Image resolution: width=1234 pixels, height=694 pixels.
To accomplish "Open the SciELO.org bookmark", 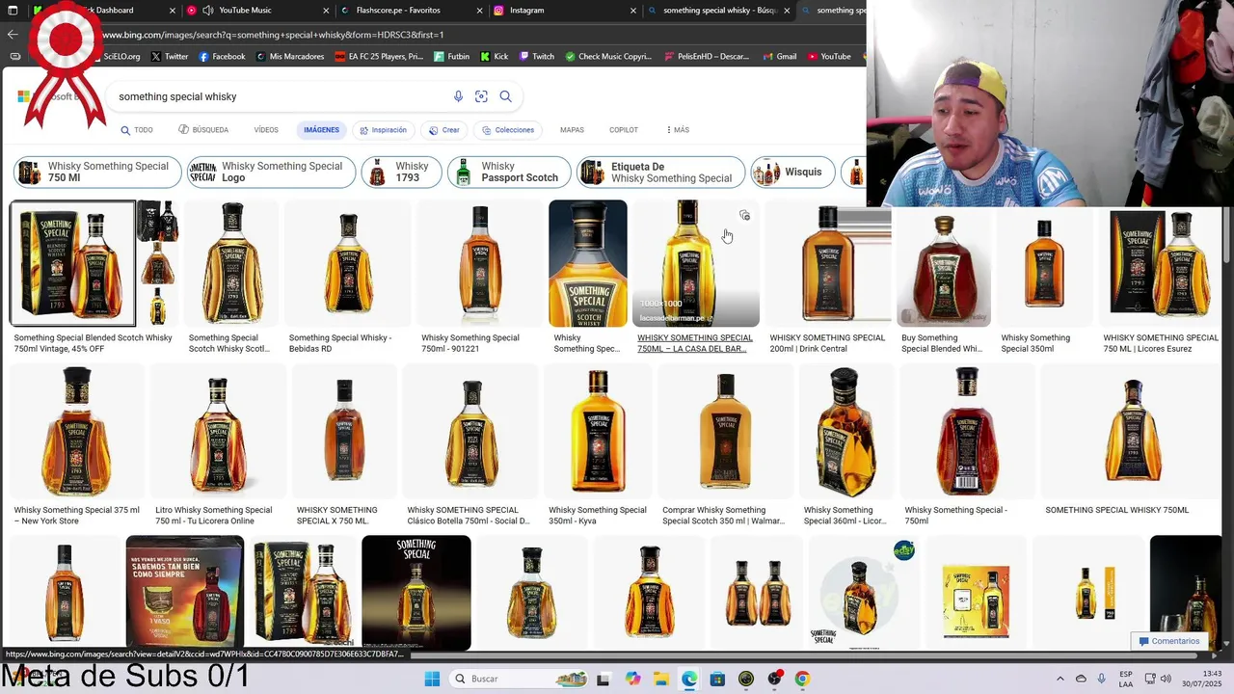I will point(121,56).
